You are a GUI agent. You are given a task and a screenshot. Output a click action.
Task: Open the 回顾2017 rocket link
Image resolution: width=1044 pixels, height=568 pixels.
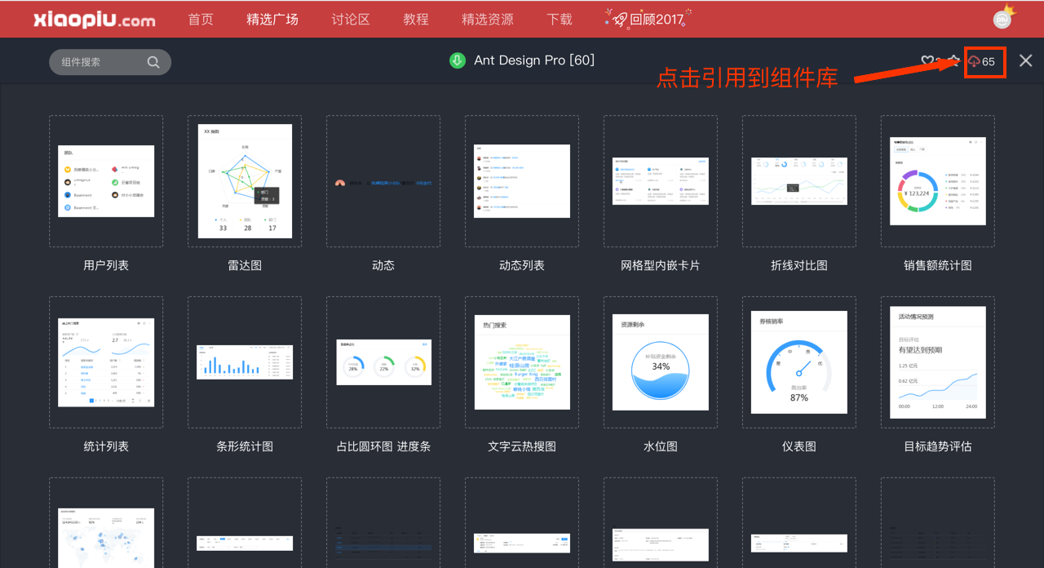coord(649,19)
